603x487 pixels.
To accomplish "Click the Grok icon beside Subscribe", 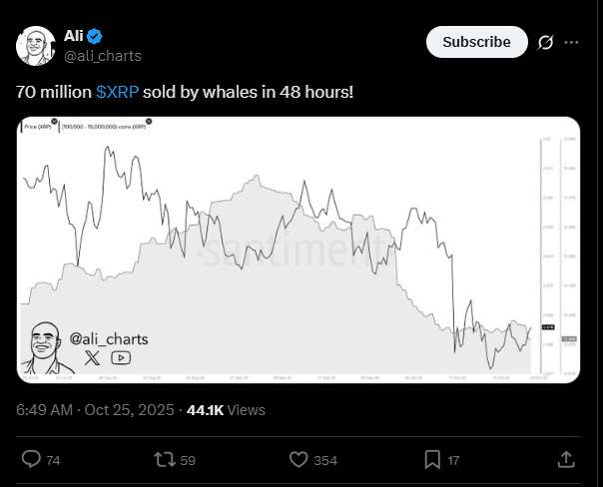I will pos(545,42).
